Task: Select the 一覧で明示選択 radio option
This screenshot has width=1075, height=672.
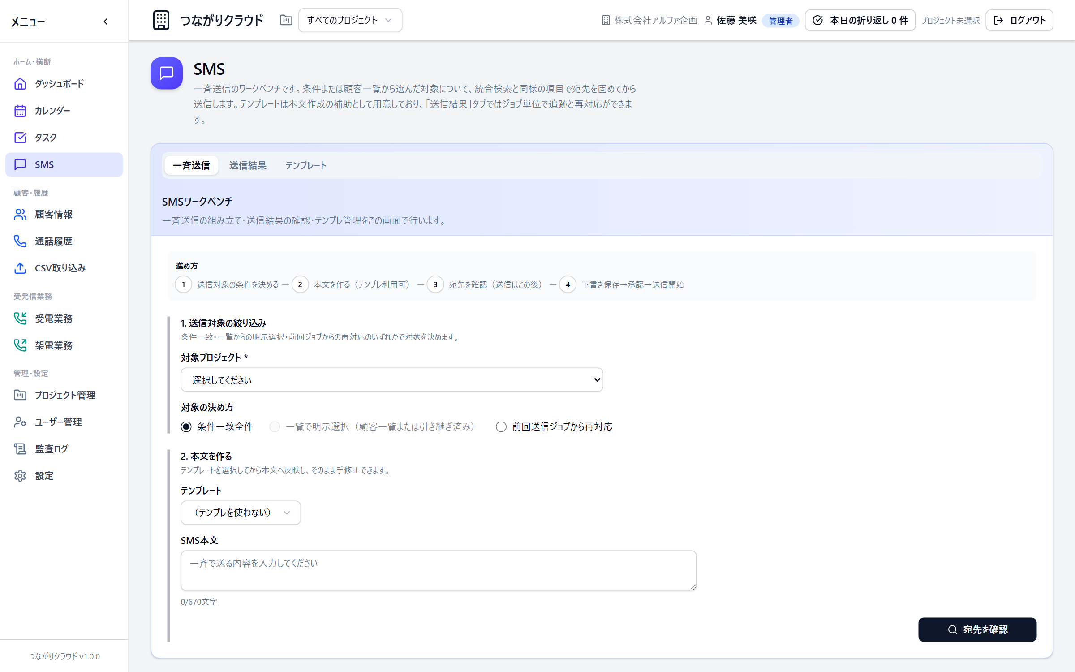Action: tap(275, 427)
